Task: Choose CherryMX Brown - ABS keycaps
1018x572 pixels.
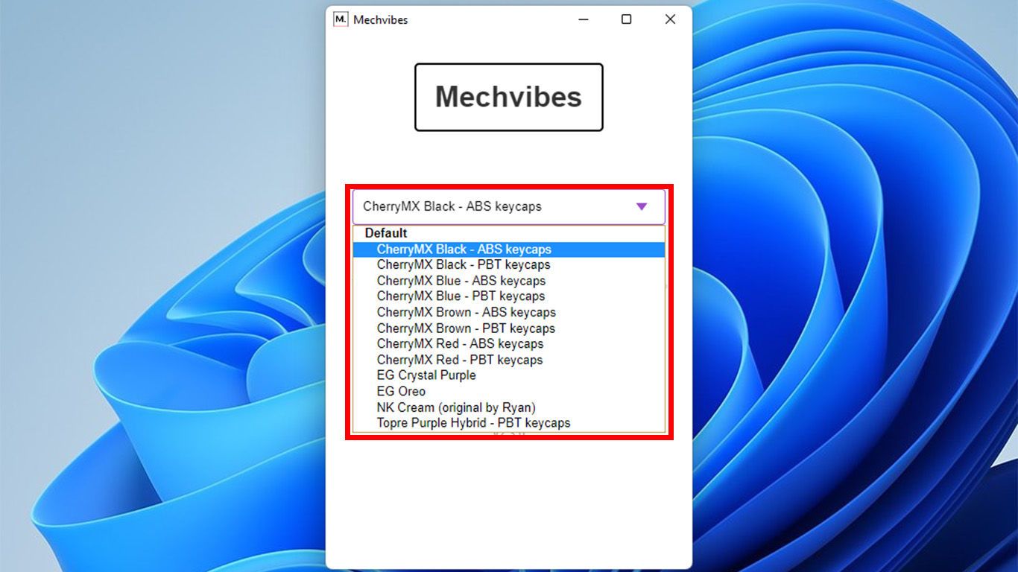Action: (x=509, y=312)
